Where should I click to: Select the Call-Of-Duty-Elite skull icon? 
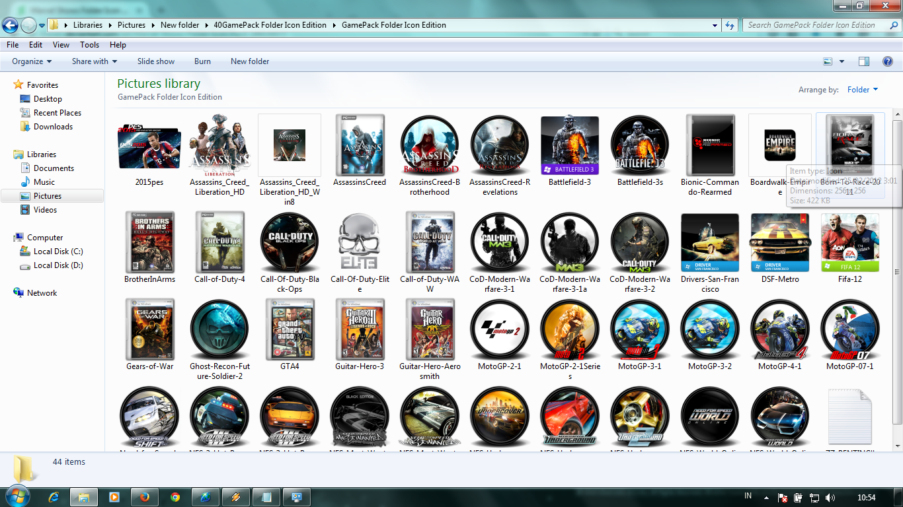[x=360, y=242]
